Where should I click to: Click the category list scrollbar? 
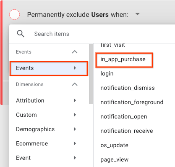click(91, 74)
